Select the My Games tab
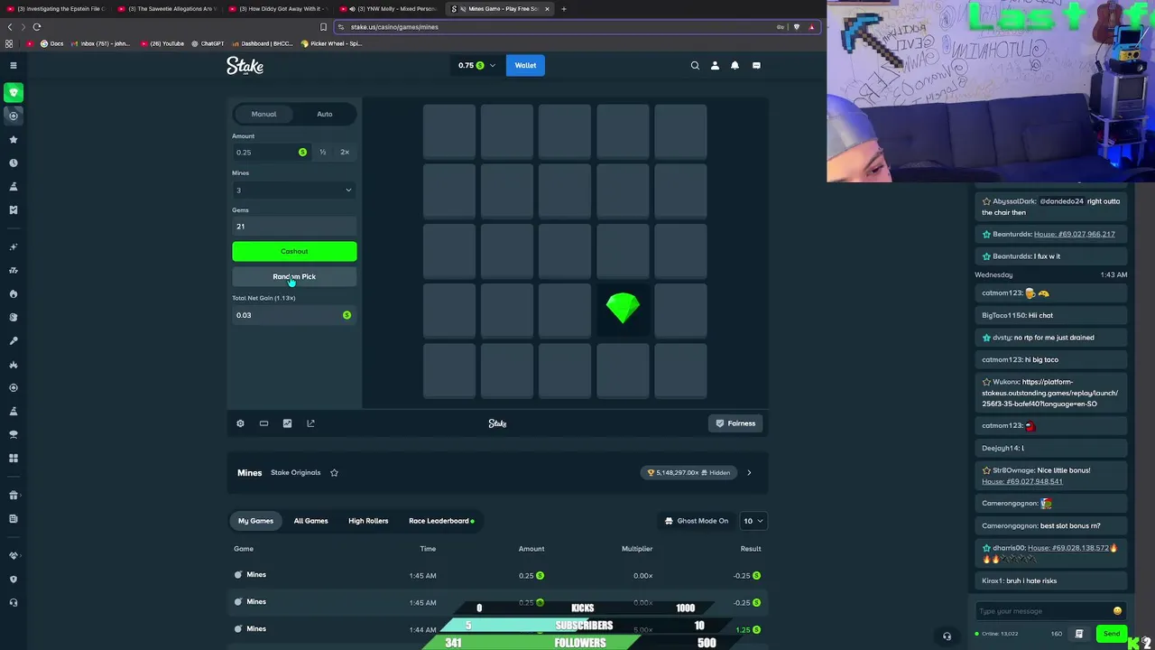1155x650 pixels. click(255, 521)
